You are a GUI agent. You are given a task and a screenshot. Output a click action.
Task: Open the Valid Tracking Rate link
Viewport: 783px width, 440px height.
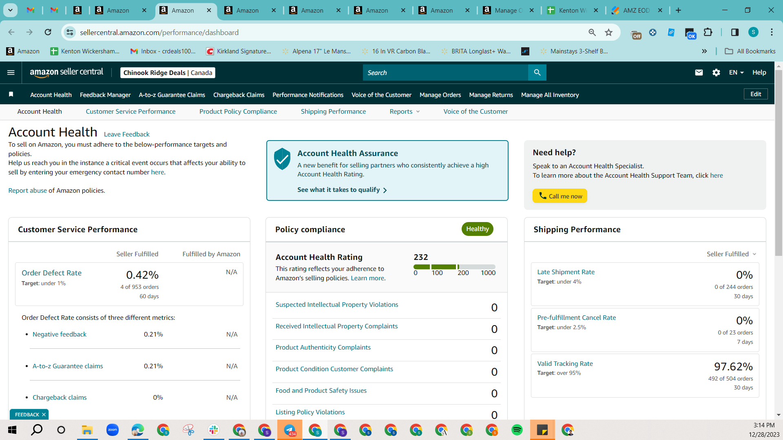[x=565, y=364]
